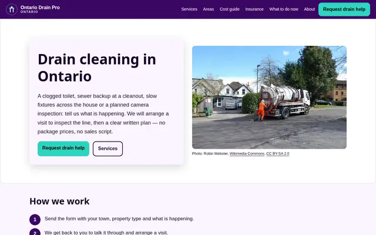The width and height of the screenshot is (376, 235).
Task: Open the Wikimedia Commons photo credit link
Action: pyautogui.click(x=247, y=153)
